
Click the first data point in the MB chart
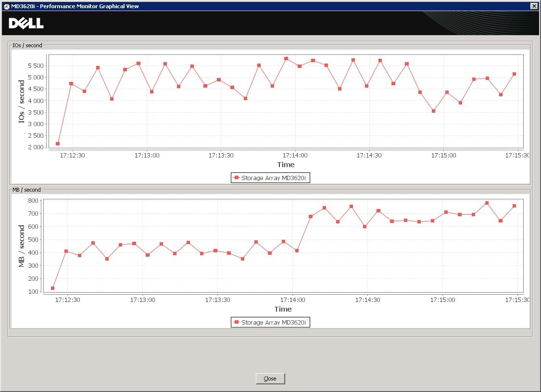tap(52, 288)
